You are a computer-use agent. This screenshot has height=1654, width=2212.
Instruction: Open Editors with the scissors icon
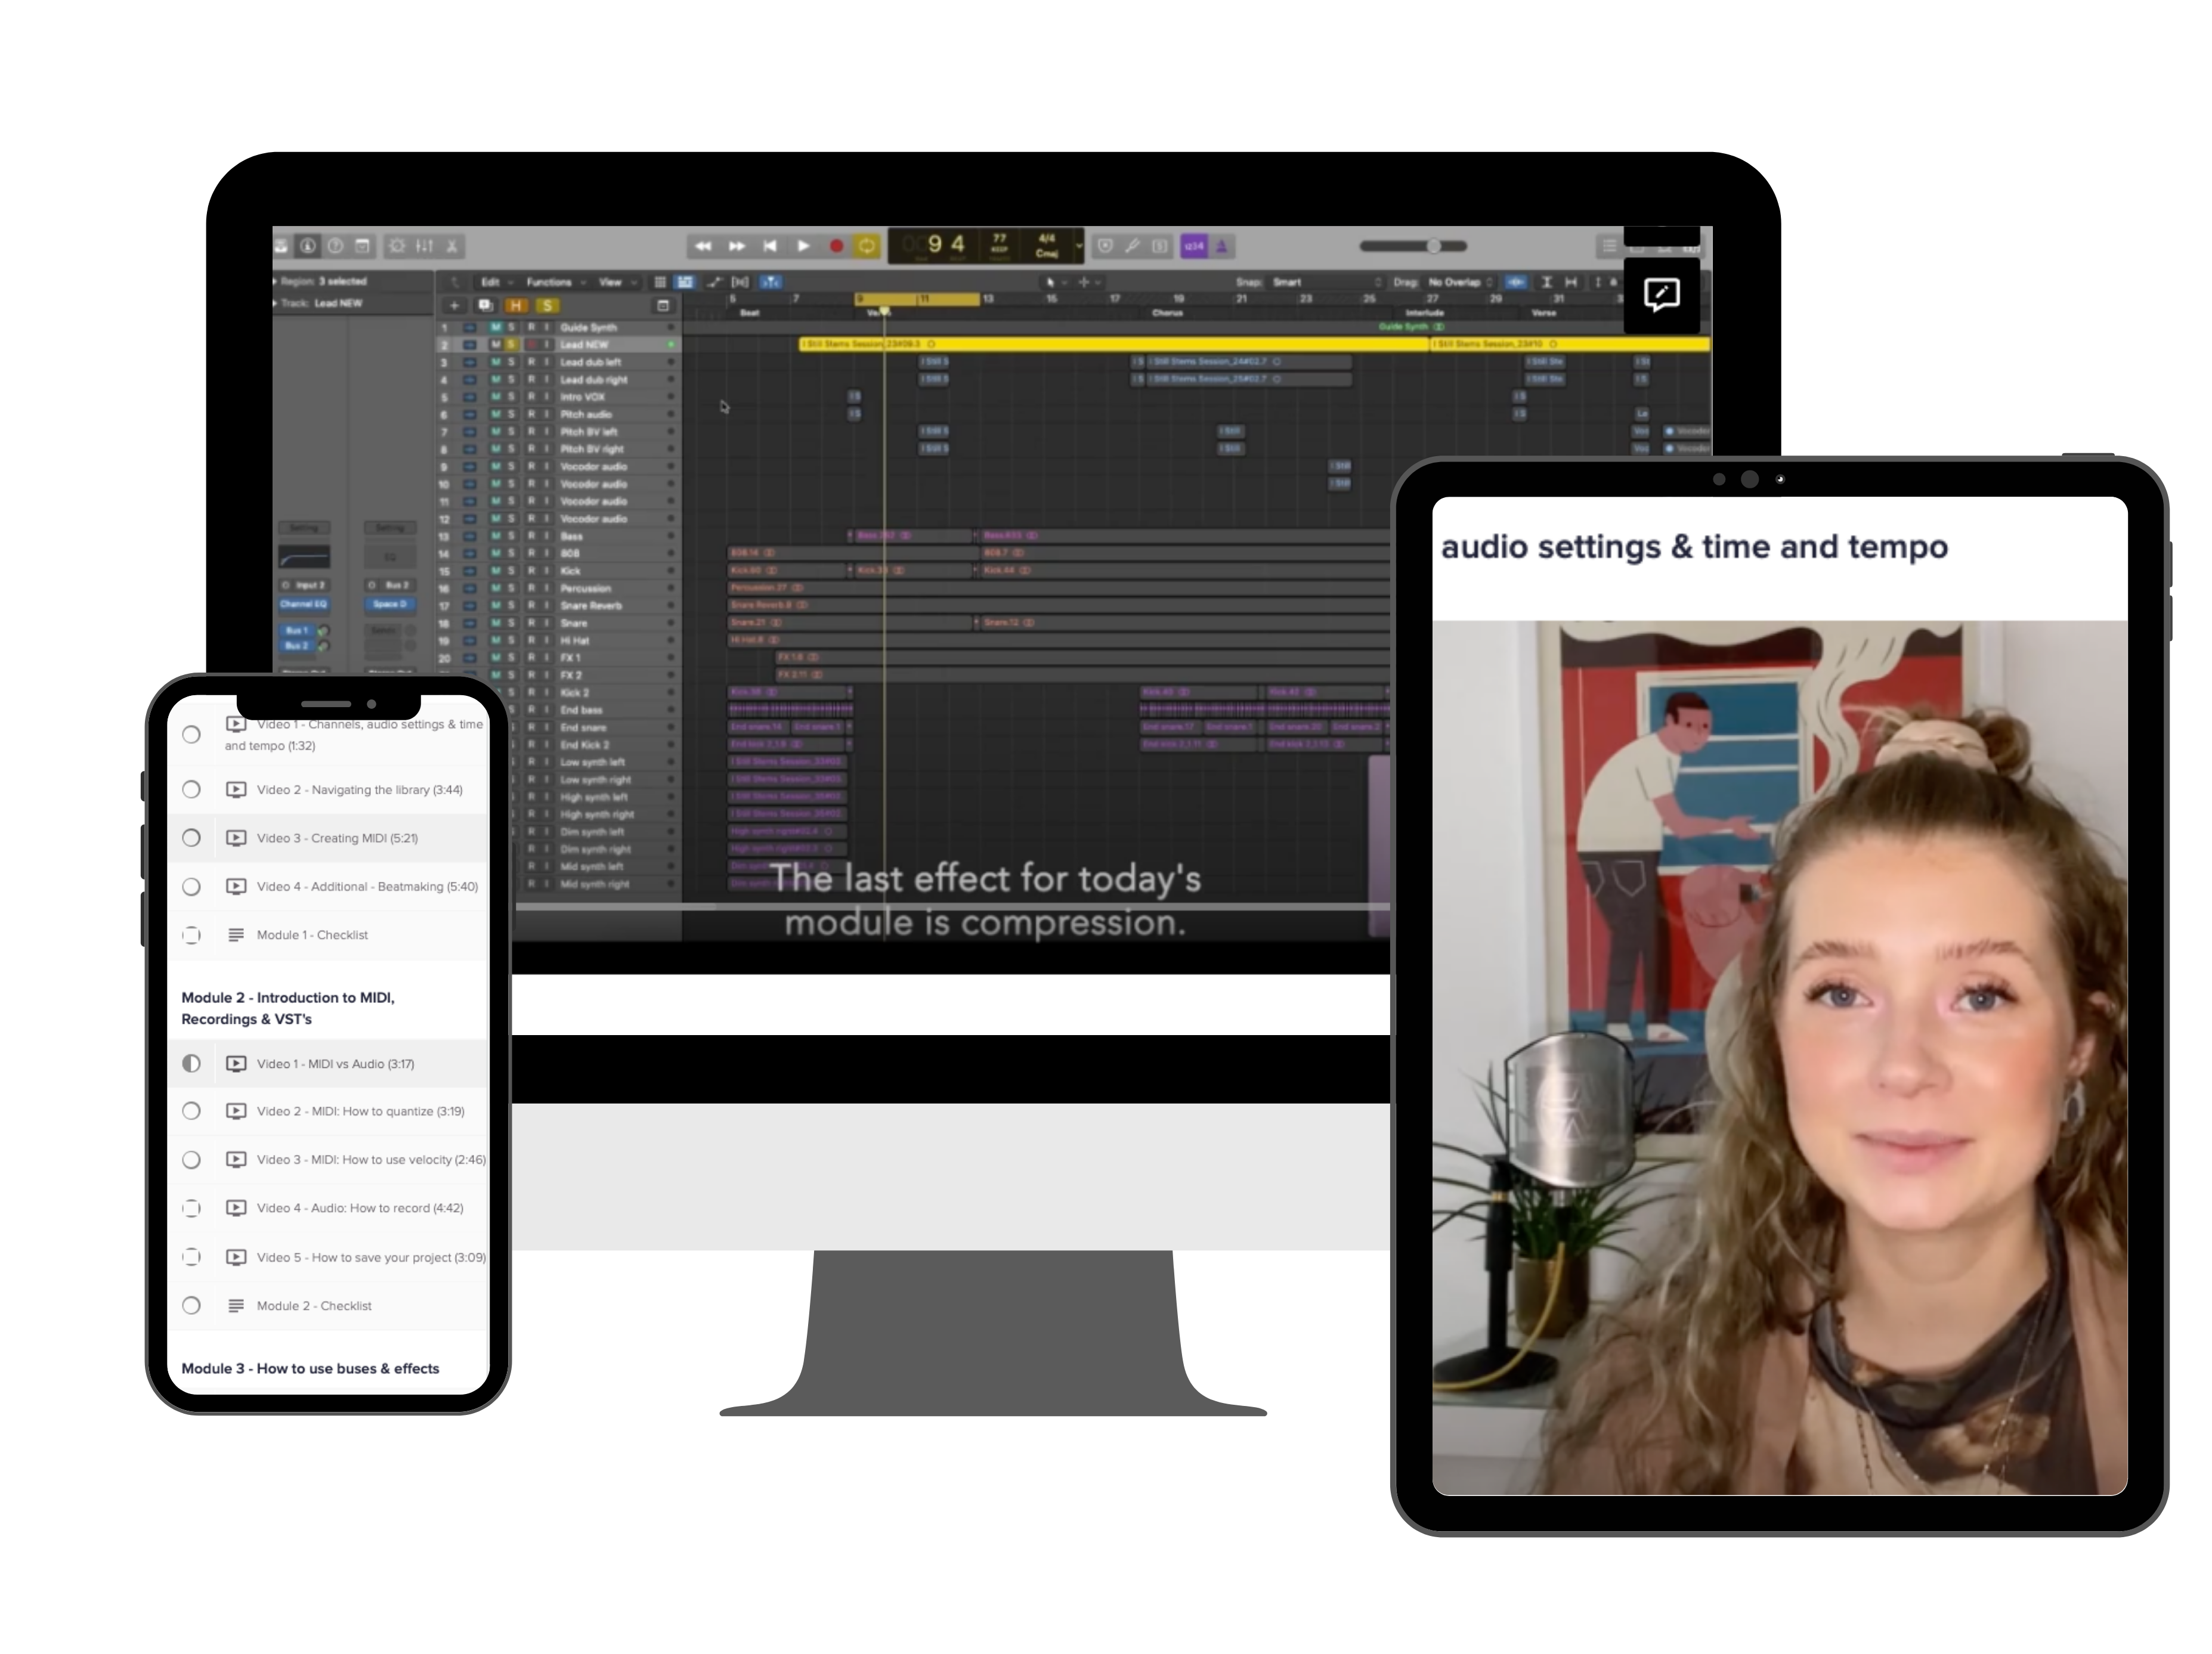click(452, 246)
